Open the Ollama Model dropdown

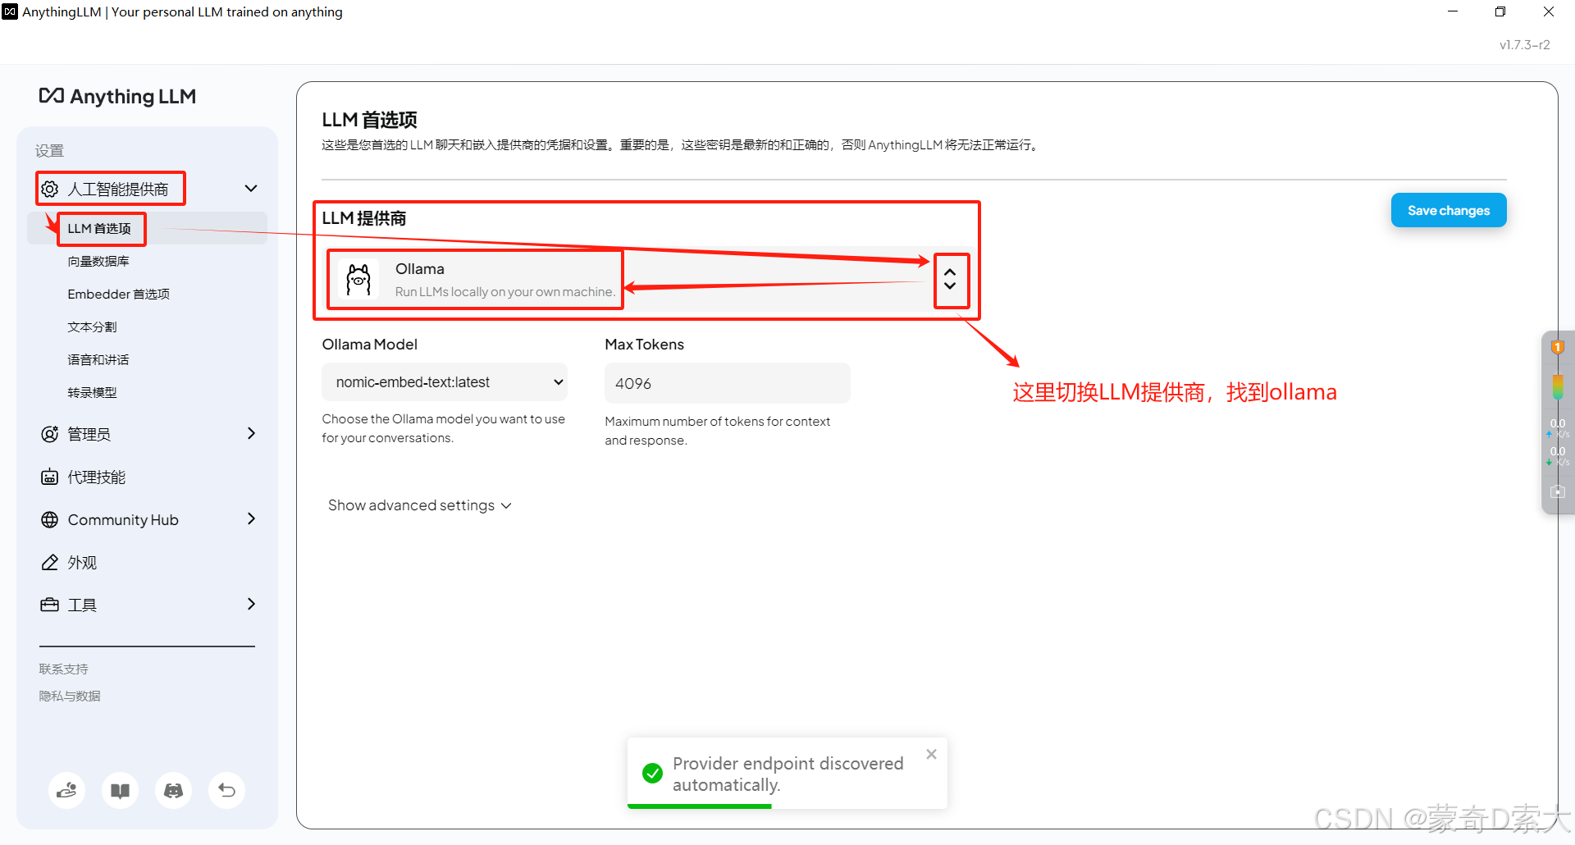point(444,381)
